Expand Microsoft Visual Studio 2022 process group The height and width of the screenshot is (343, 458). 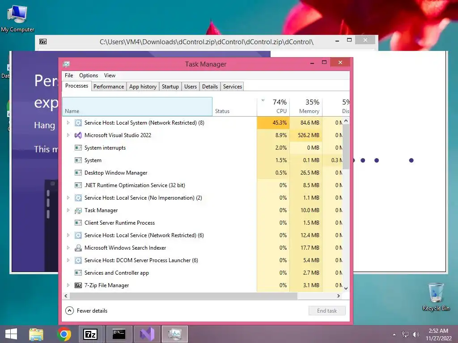(x=68, y=135)
